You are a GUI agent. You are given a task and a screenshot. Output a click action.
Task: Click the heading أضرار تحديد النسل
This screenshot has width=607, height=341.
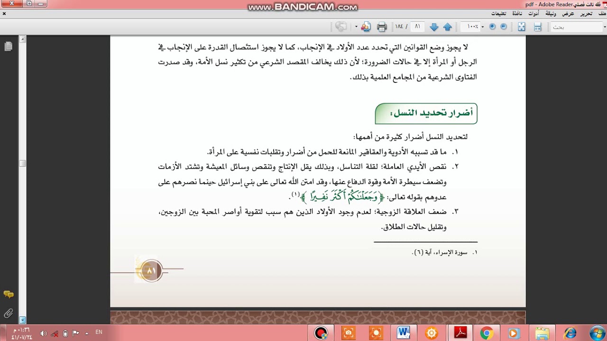(x=432, y=113)
